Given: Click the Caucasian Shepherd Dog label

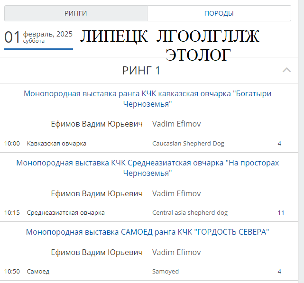Looking at the screenshot, I should 188,144.
